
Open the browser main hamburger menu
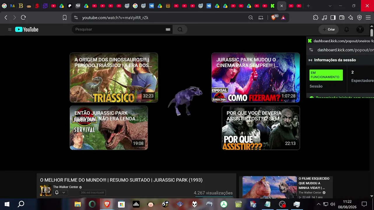tap(368, 17)
